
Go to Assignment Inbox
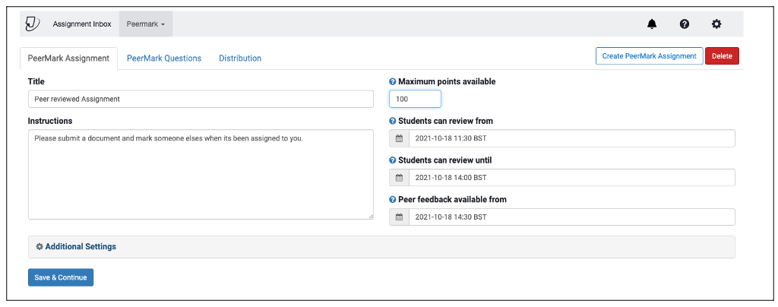[x=82, y=24]
